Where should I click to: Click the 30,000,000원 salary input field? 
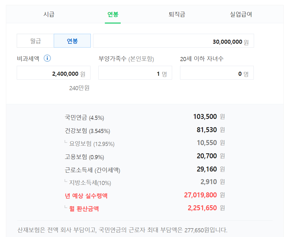point(173,41)
